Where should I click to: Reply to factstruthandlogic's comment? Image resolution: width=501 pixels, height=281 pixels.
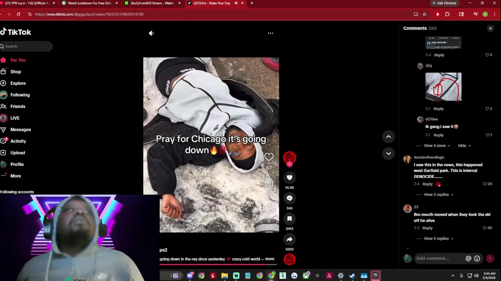(x=427, y=184)
